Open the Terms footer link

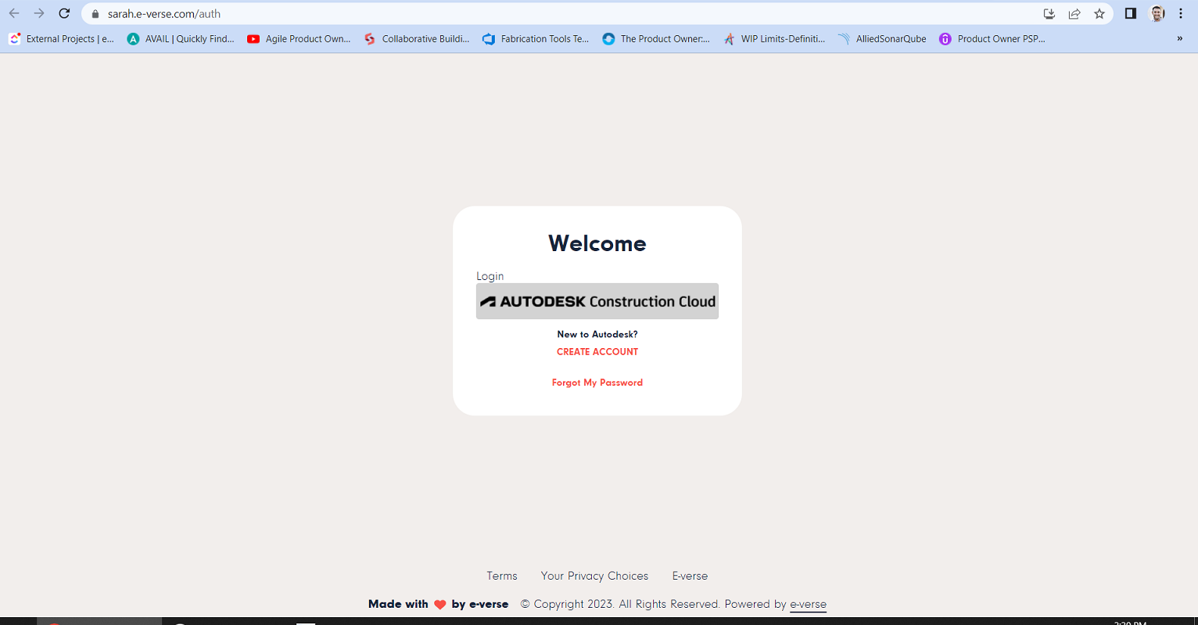point(502,576)
